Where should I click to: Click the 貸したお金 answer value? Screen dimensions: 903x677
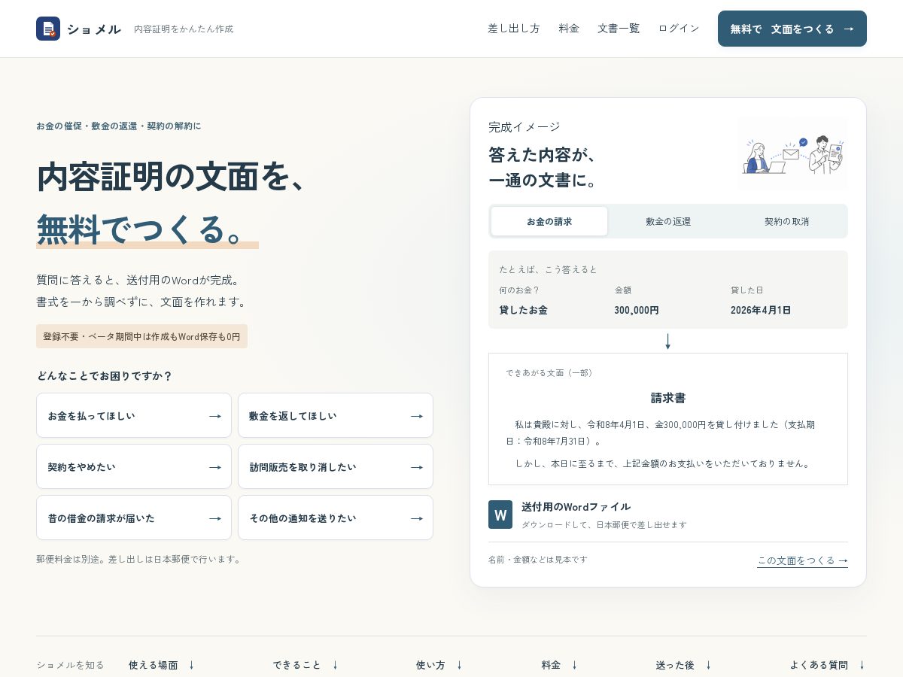(523, 310)
